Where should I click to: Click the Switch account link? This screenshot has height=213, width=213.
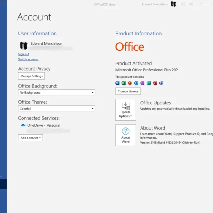click(x=28, y=59)
